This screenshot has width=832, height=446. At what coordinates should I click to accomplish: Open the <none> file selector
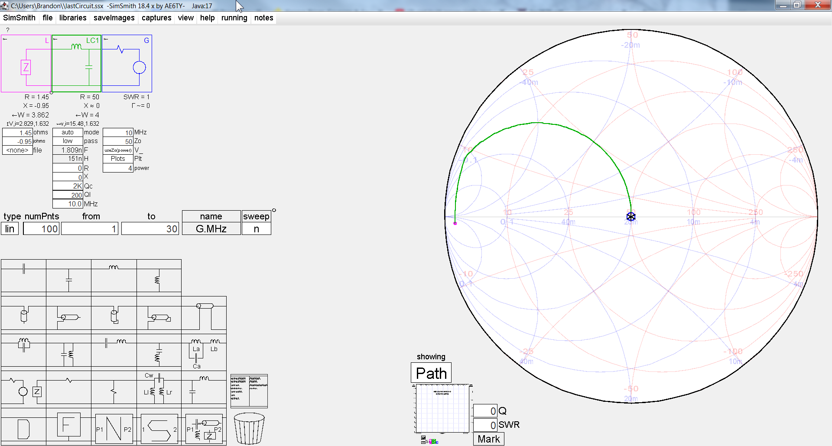17,150
